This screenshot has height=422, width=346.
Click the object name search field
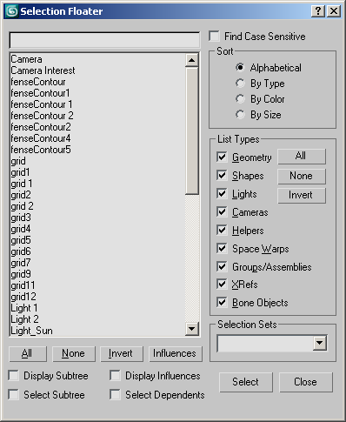[104, 40]
